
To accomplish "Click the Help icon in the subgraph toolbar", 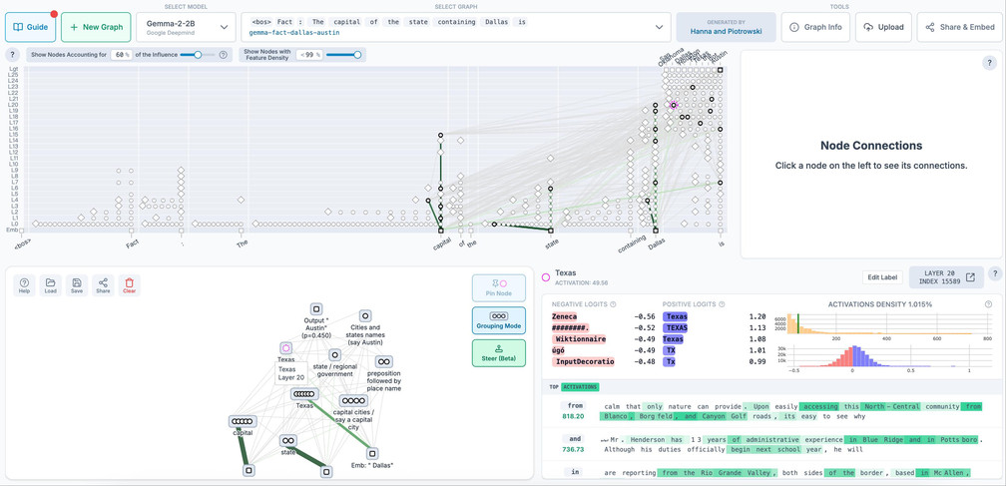I will (x=24, y=285).
